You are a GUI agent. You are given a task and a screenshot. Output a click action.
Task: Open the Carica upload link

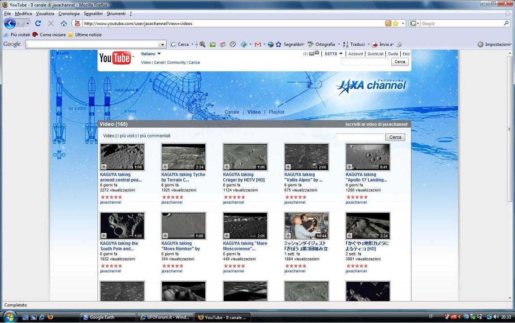(x=194, y=62)
